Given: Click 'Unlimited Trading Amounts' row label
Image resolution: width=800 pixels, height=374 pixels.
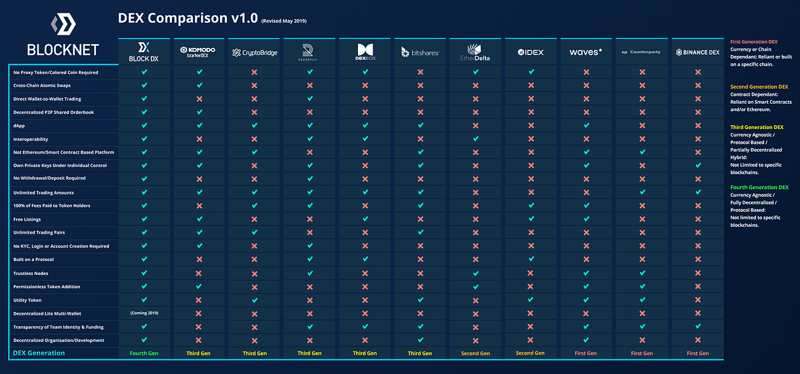Looking at the screenshot, I should [42, 192].
